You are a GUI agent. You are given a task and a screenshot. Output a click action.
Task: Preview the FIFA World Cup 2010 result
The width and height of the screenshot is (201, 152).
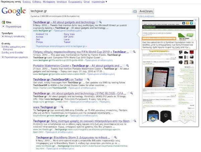click(134, 52)
